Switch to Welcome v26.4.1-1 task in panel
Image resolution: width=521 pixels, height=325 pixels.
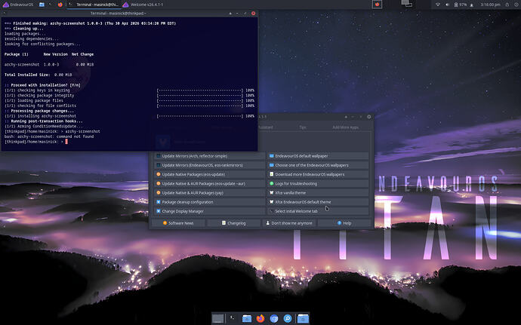coord(143,5)
